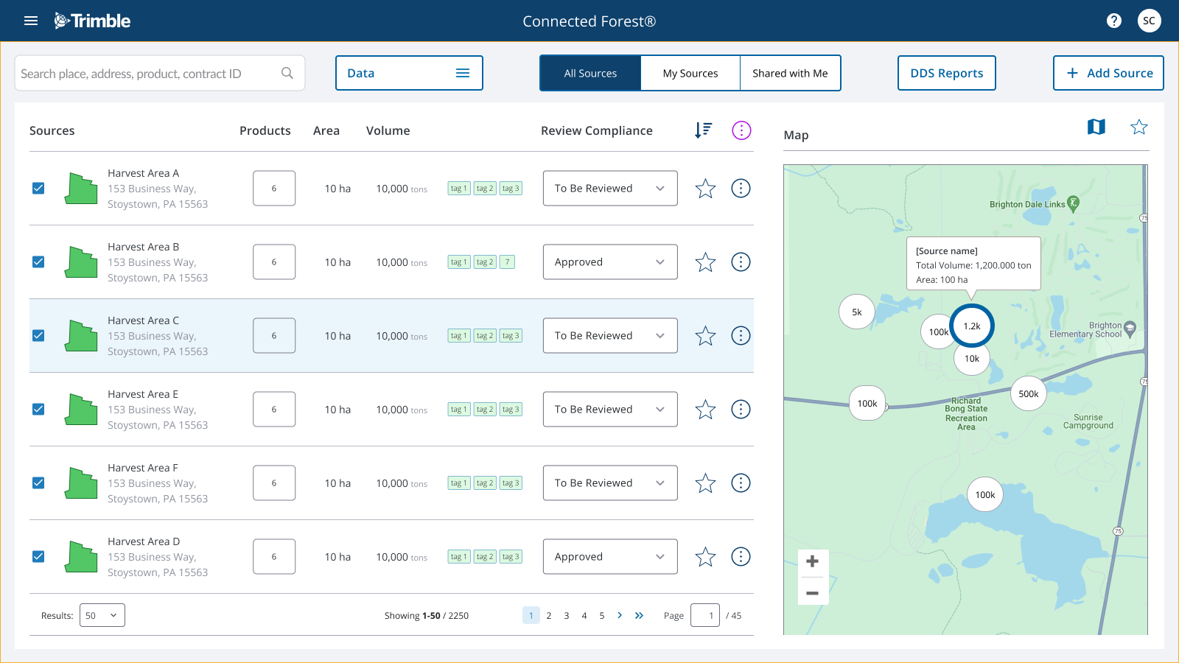Open the hamburger navigation menu
1179x663 pixels.
(x=31, y=21)
